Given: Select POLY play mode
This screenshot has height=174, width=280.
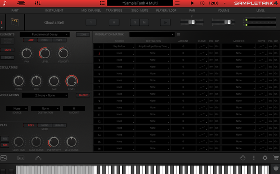Looking at the screenshot, I should (31, 125).
